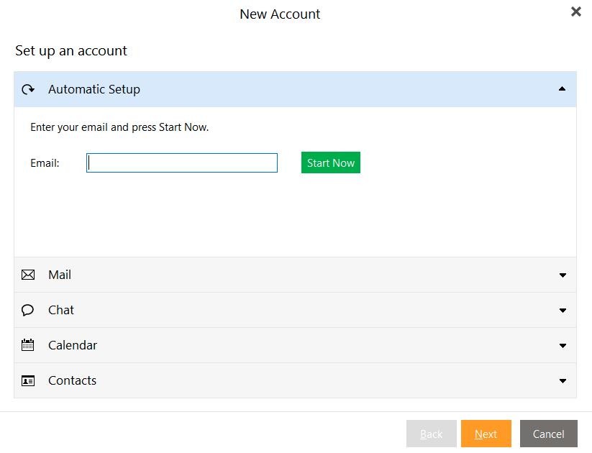
Task: Collapse the Automatic Setup section arrow
Action: pyautogui.click(x=563, y=89)
